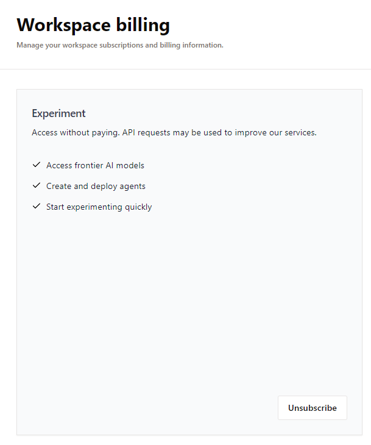The height and width of the screenshot is (445, 371).
Task: Select the Access frontier AI models feature text
Action: [95, 165]
